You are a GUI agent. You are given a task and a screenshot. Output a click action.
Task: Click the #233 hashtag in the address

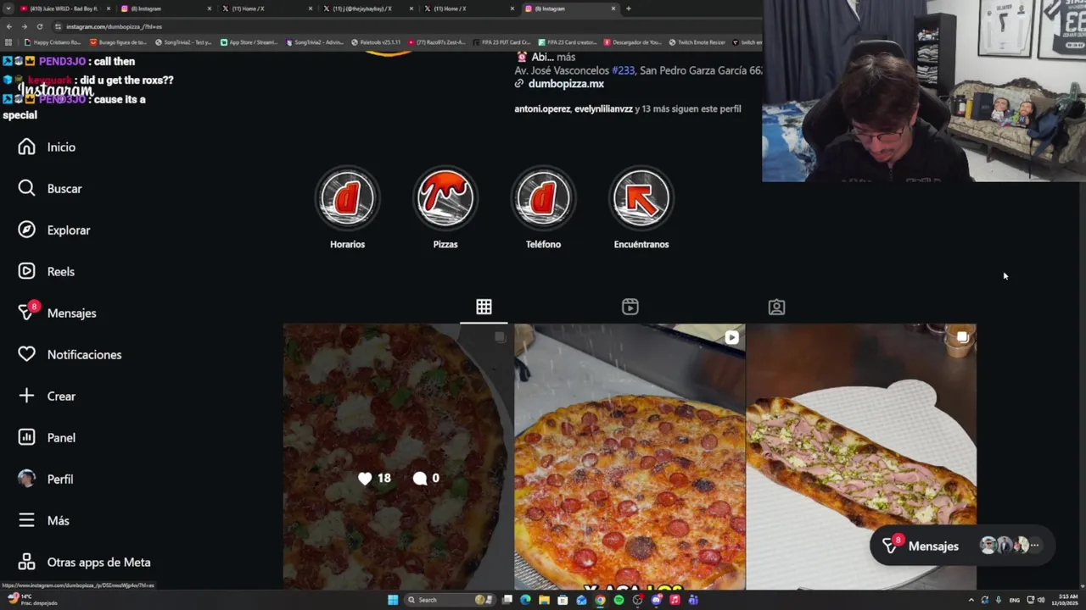click(x=623, y=70)
